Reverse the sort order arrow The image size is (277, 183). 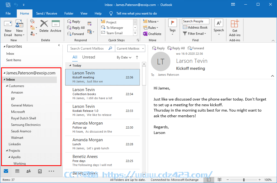(x=137, y=57)
